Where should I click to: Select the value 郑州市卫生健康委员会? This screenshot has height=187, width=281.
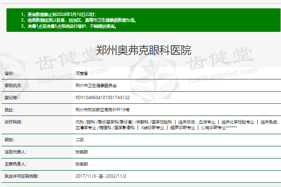click(96, 86)
